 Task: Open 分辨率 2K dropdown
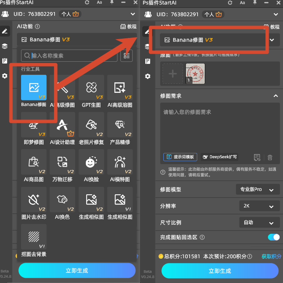click(260, 206)
